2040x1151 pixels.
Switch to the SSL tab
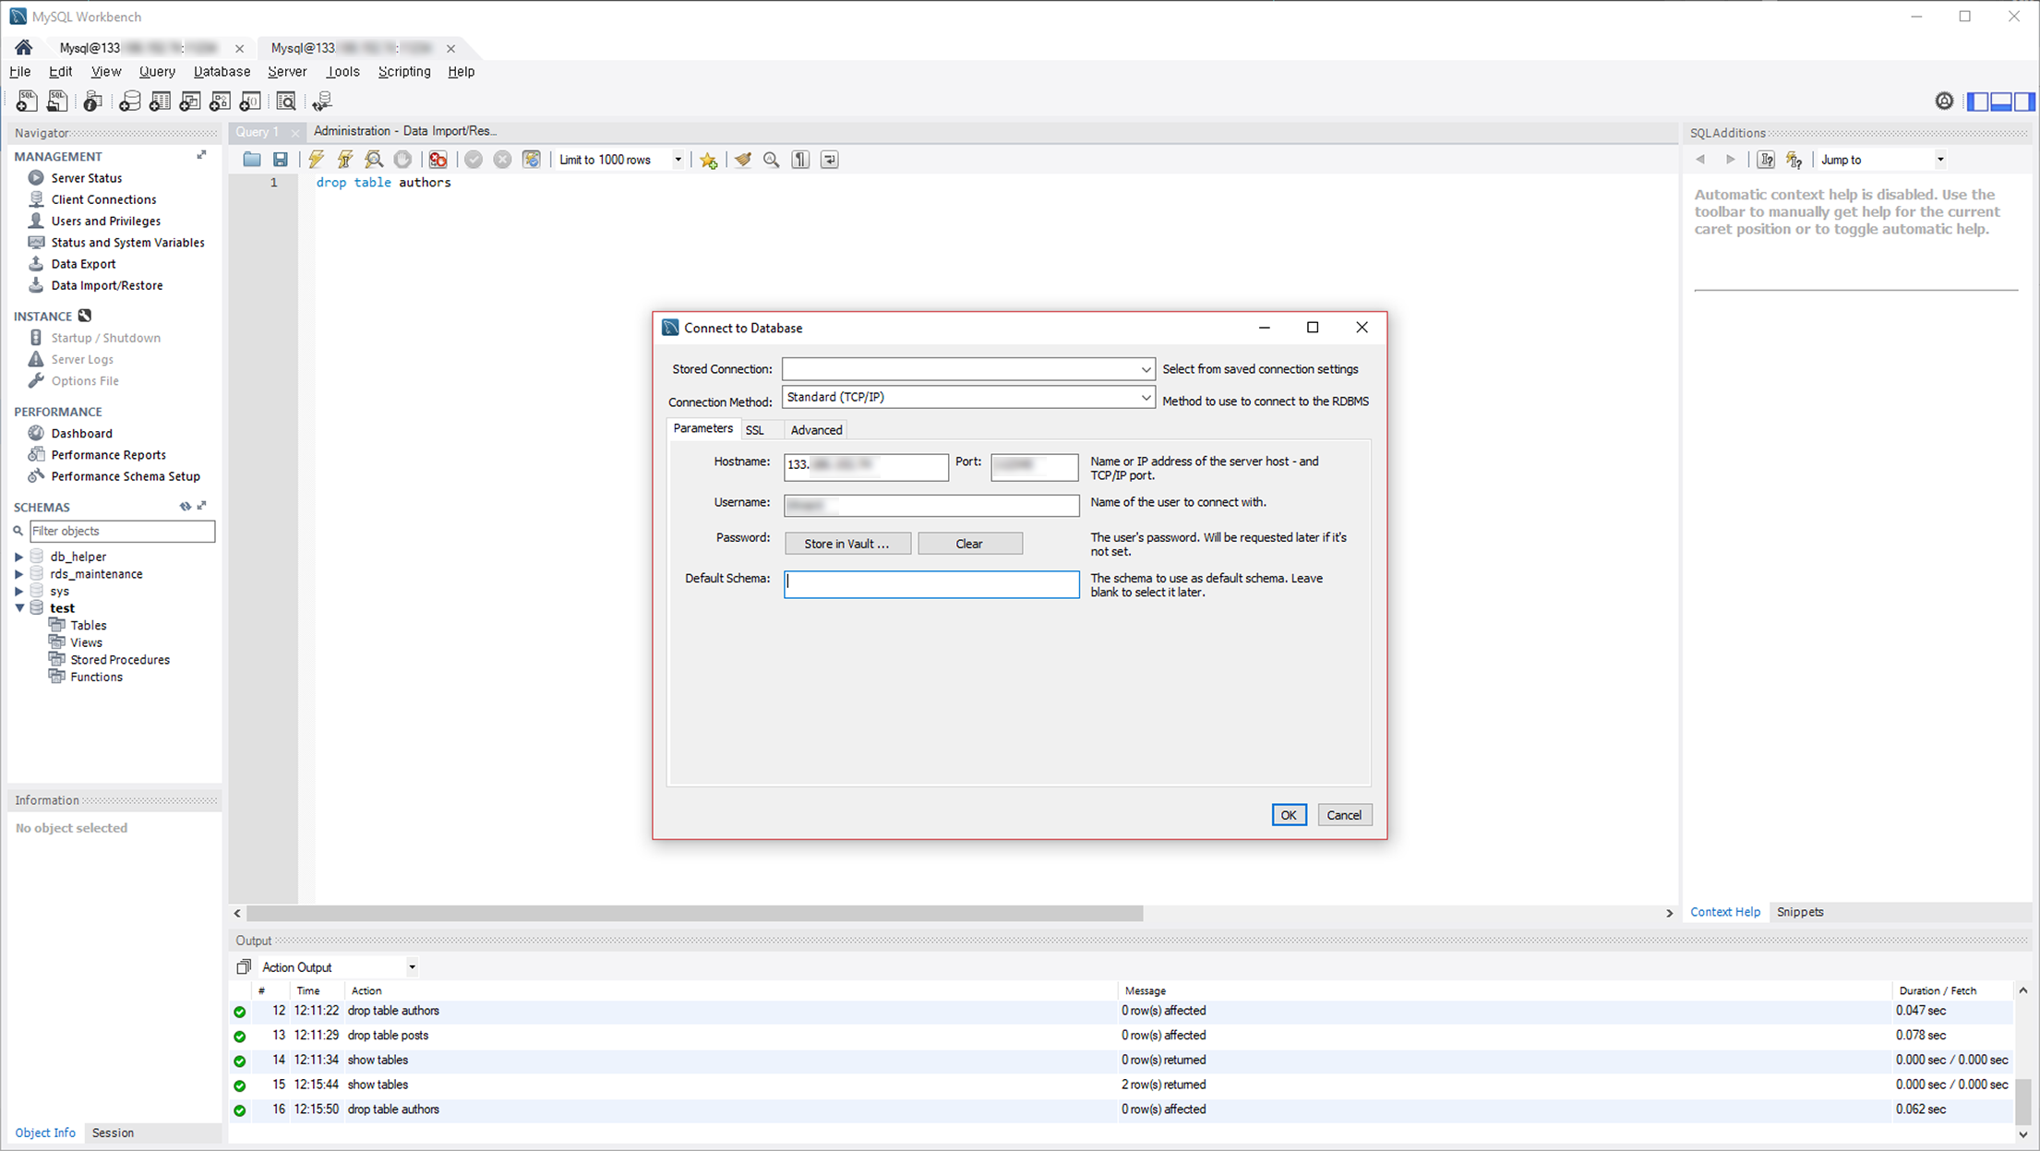[754, 430]
